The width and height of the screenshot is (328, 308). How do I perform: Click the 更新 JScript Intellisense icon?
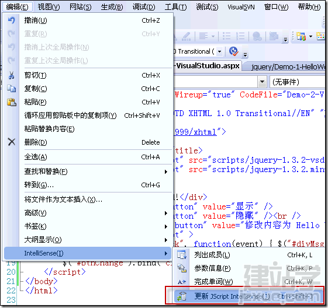[182, 296]
